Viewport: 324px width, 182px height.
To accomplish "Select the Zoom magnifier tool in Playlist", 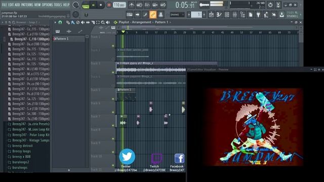I will click(x=103, y=22).
